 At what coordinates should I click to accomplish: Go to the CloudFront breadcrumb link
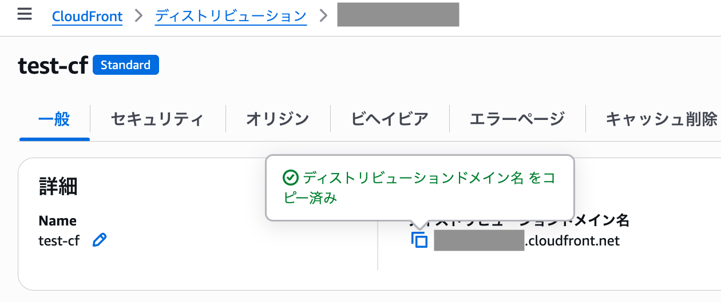[x=87, y=16]
